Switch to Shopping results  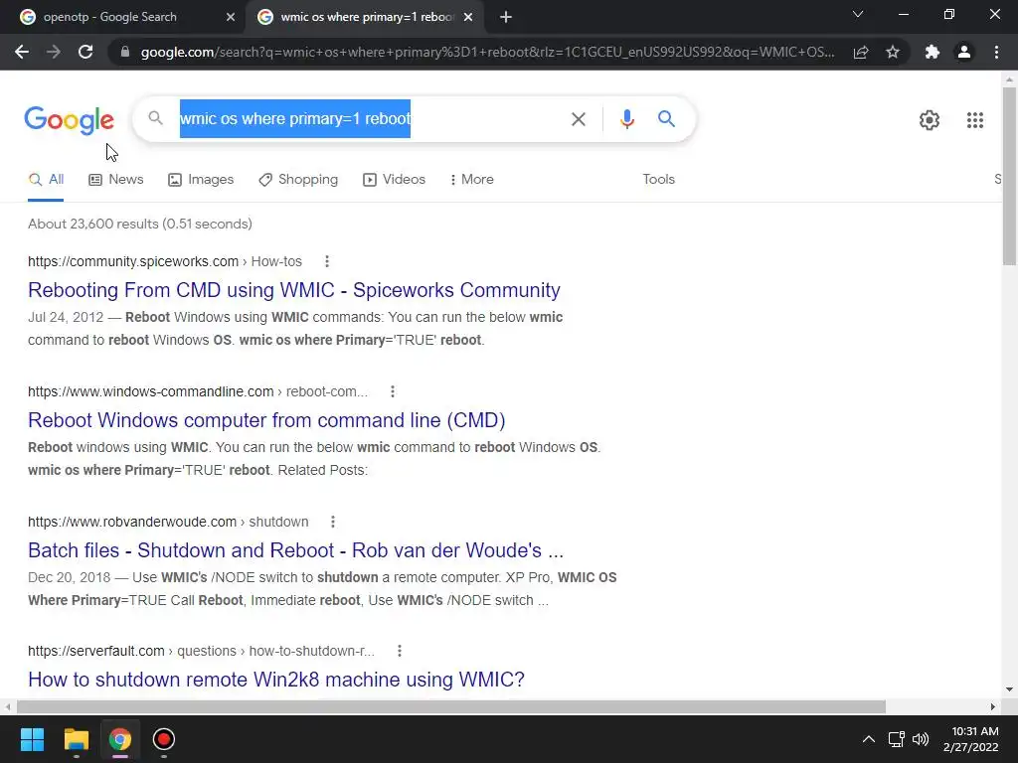(x=298, y=180)
